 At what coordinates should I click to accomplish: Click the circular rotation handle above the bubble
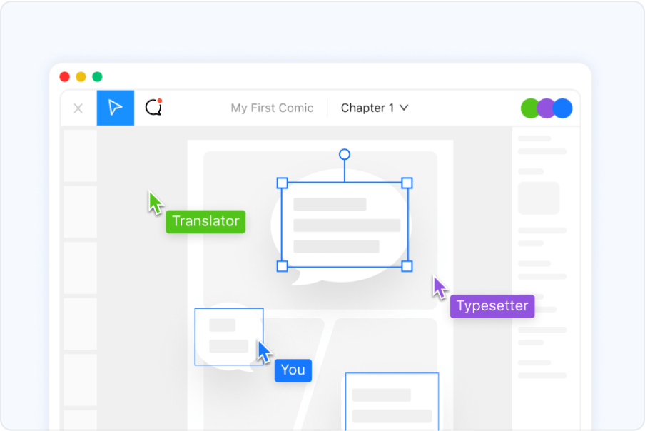click(x=345, y=154)
